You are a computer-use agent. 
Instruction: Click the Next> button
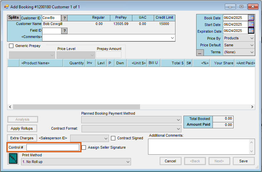(219, 161)
